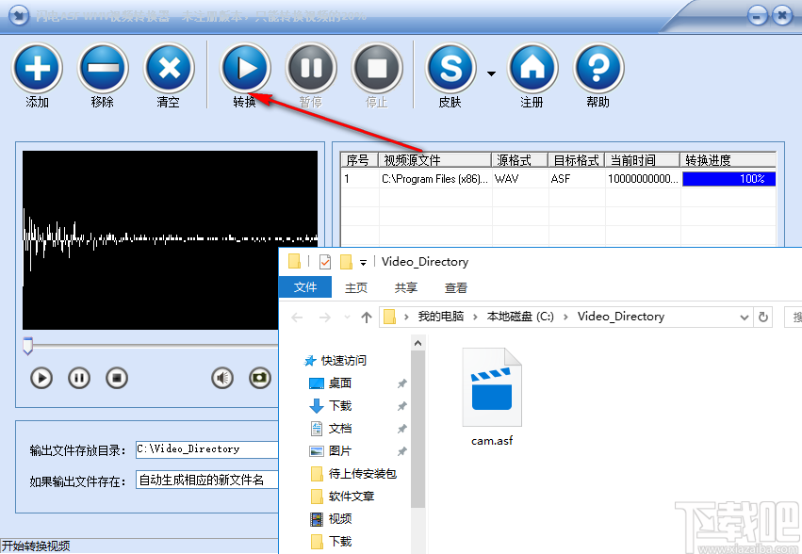Click the Clear (清空) X icon
This screenshot has width=802, height=554.
tap(169, 68)
